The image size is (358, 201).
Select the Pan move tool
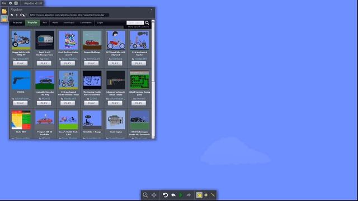pos(154,195)
